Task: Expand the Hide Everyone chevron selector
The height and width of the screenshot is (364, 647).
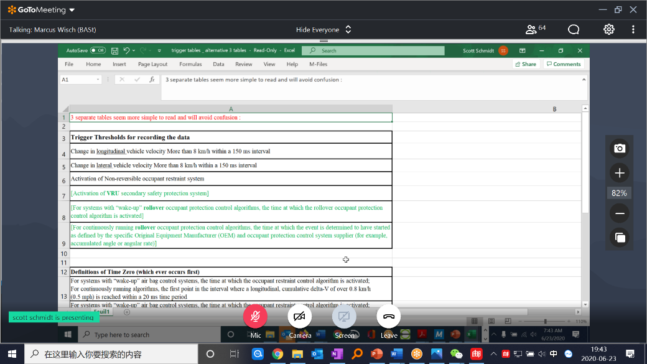Action: point(348,29)
